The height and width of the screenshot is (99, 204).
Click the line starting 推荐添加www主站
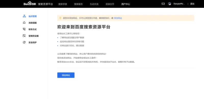[96, 62]
